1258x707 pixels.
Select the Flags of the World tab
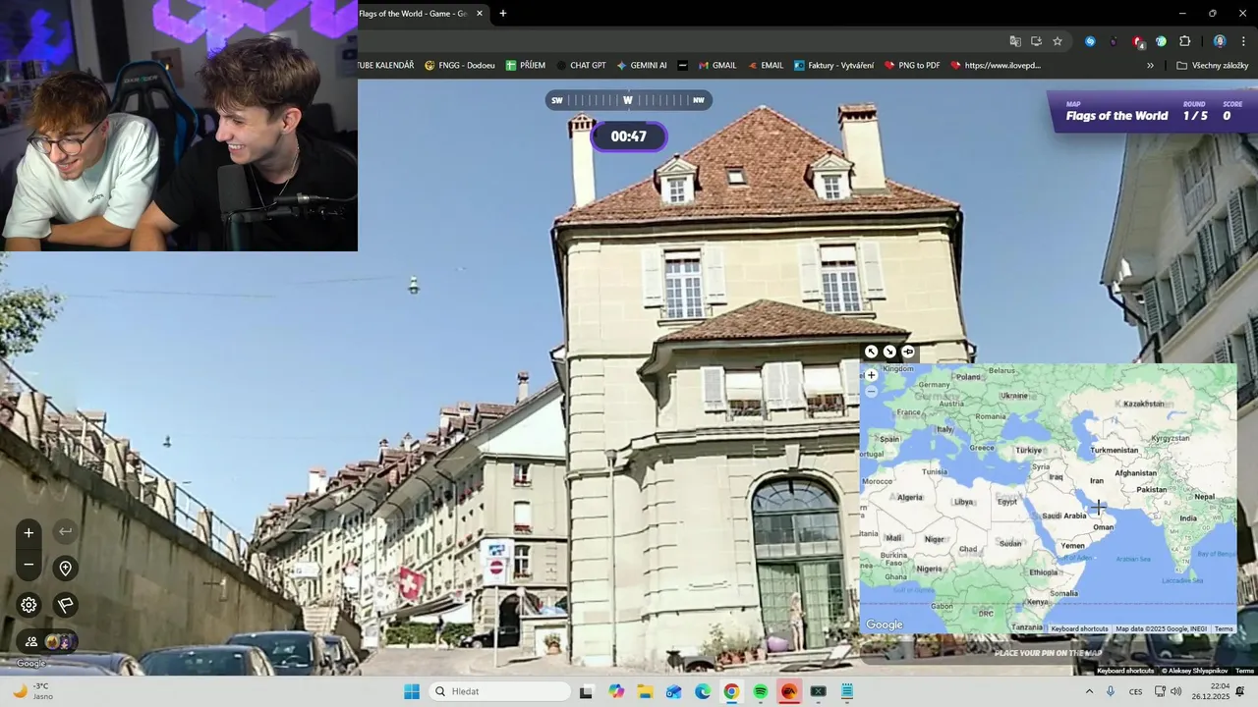pyautogui.click(x=413, y=14)
